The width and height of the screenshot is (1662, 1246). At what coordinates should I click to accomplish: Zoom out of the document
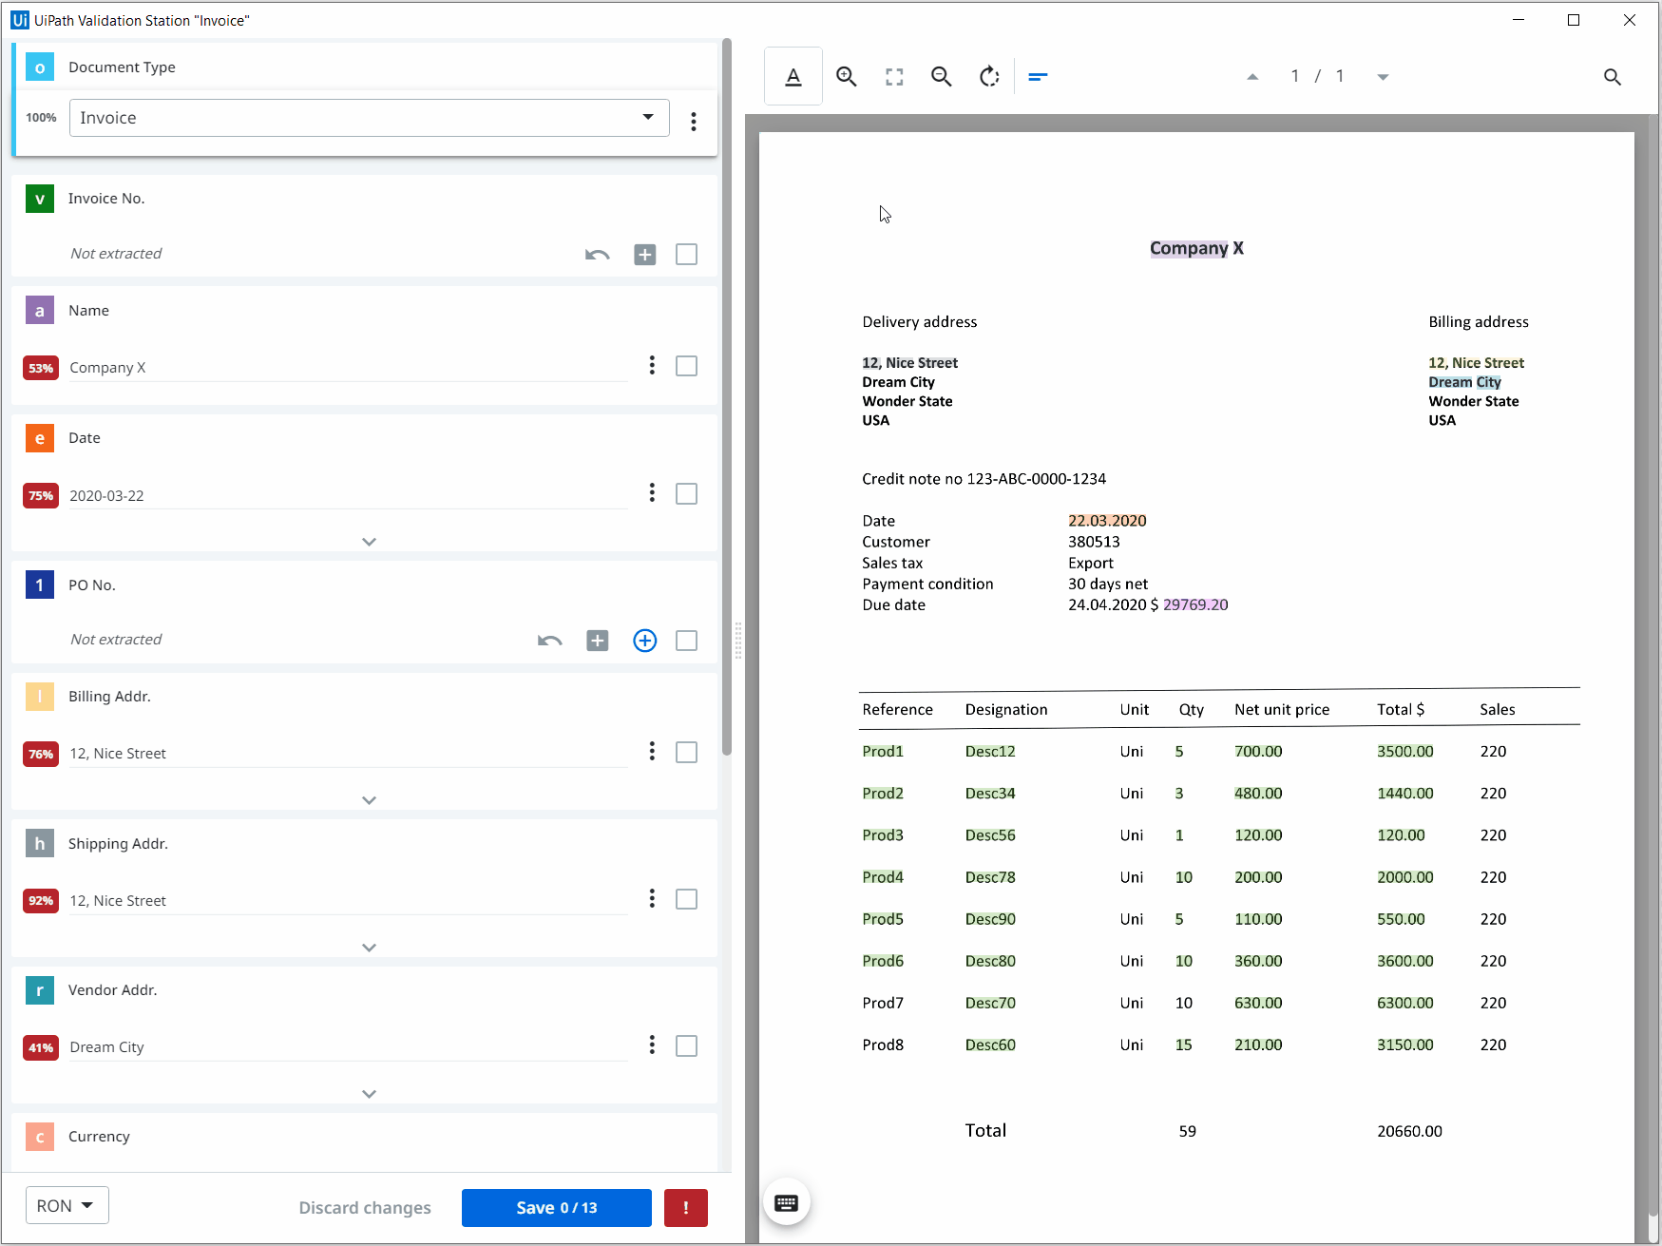click(941, 76)
